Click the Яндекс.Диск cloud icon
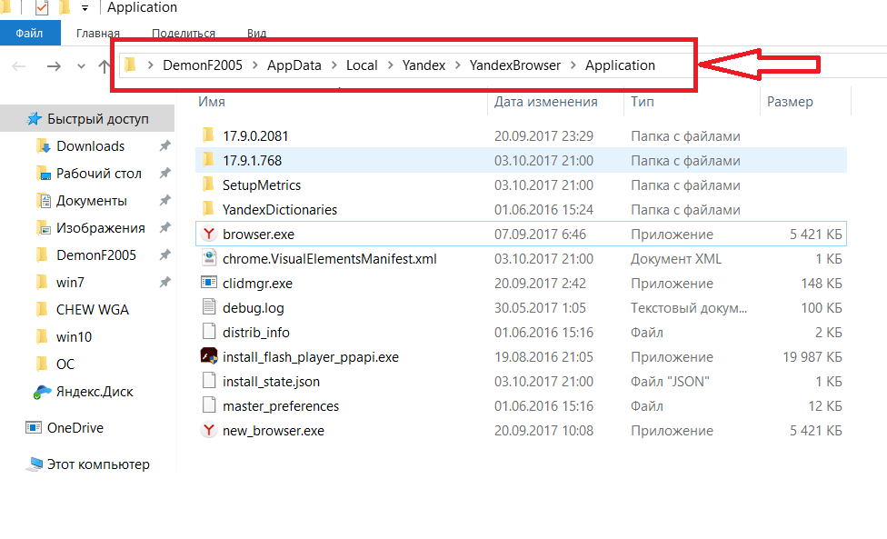 click(42, 392)
